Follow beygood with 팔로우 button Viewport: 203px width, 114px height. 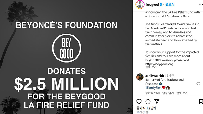(x=170, y=4)
